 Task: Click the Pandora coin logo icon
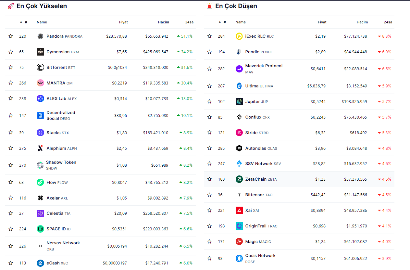point(40,36)
